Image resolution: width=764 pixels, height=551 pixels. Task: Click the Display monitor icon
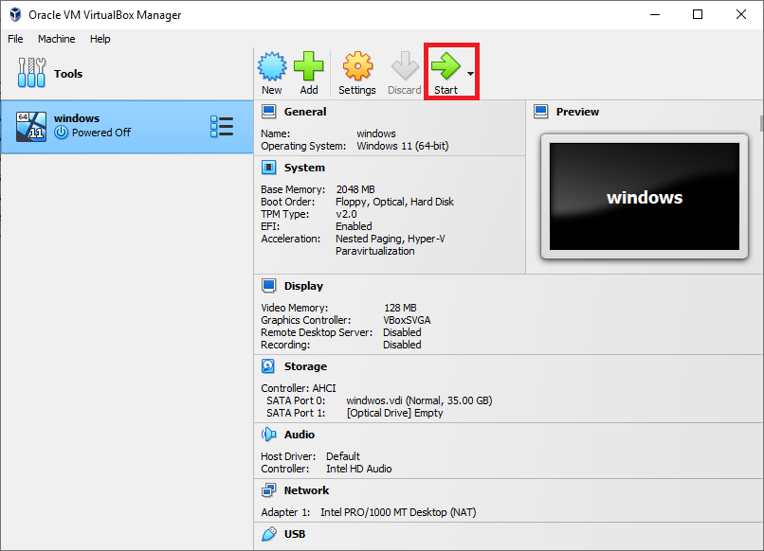[268, 286]
